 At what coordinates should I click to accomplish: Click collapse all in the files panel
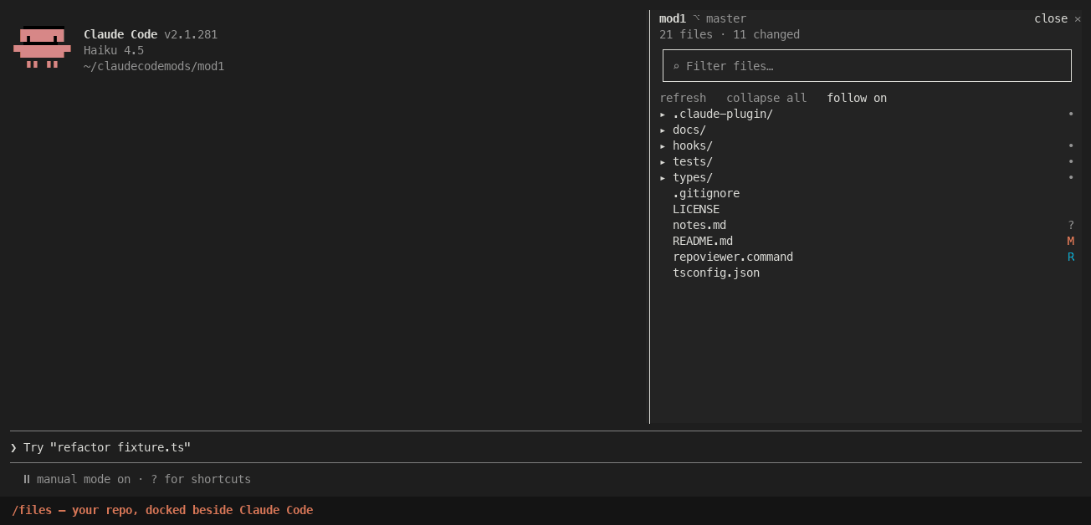tap(766, 98)
